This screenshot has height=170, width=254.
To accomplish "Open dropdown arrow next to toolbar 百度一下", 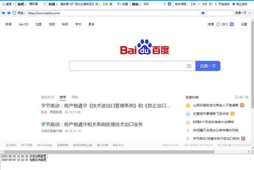I will pyautogui.click(x=250, y=13).
